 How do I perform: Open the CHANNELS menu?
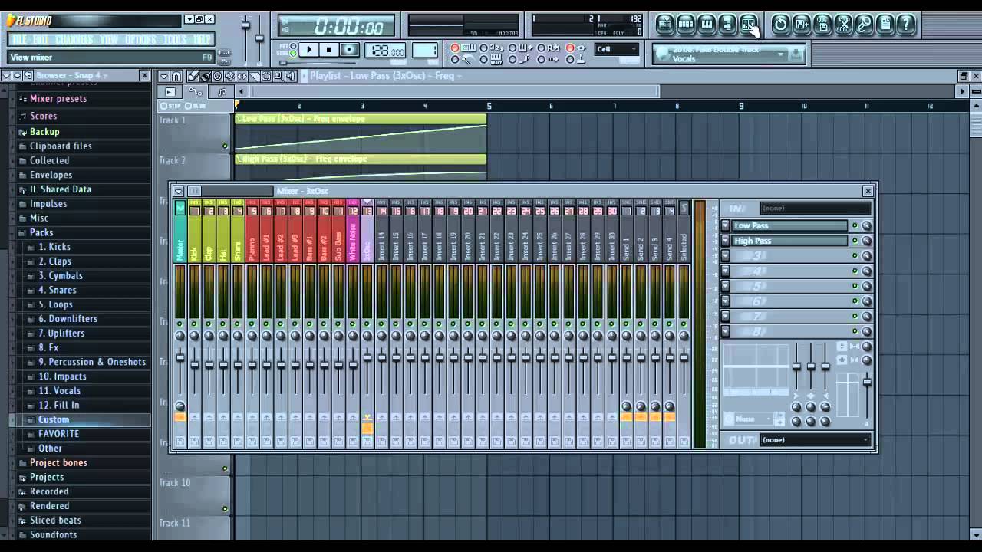(74, 40)
